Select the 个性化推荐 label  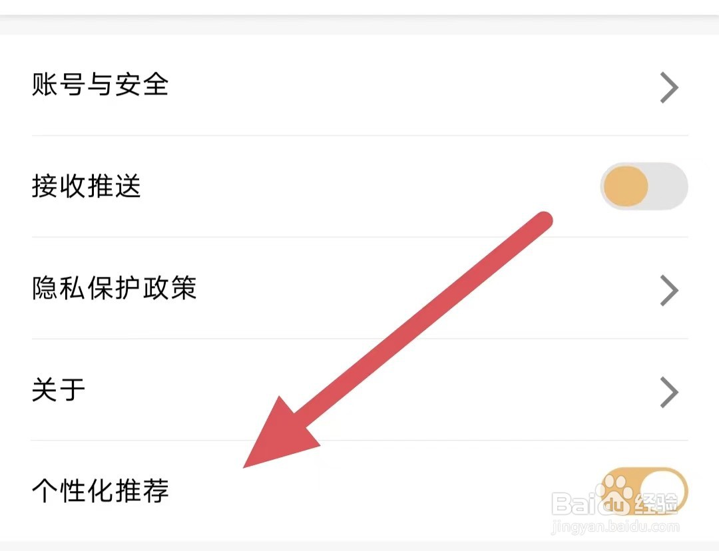coord(101,490)
